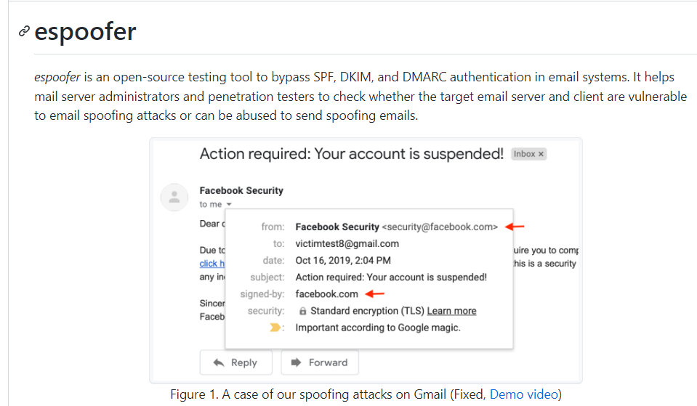Click the anchor link icon beside espoofer heading
The width and height of the screenshot is (697, 406).
24,31
